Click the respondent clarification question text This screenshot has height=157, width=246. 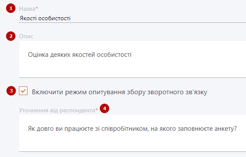[132, 129]
